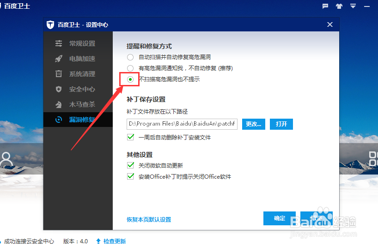
Task: Open the feedback message icon in the title bar
Action: (325, 6)
